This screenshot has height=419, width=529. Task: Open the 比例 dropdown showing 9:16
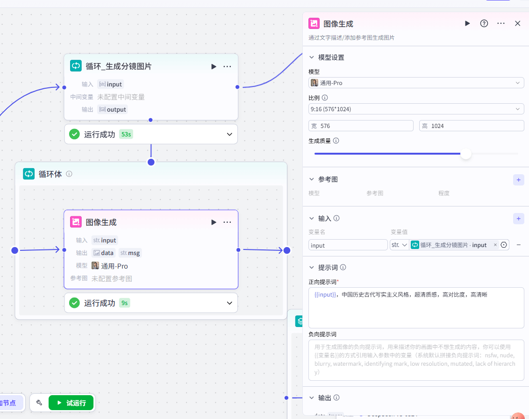point(416,109)
